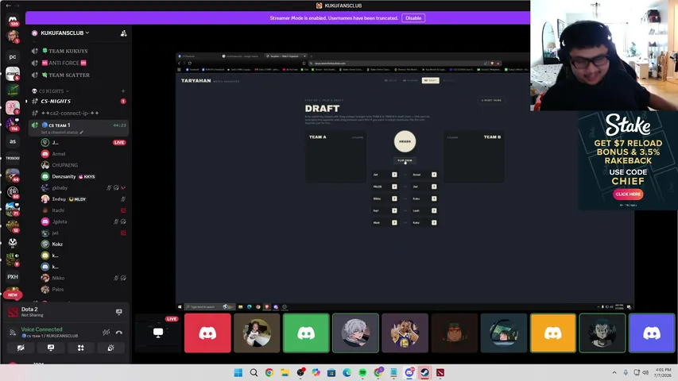Select voice member Kokz
Viewport: 678px width, 381px height.
coord(84,244)
